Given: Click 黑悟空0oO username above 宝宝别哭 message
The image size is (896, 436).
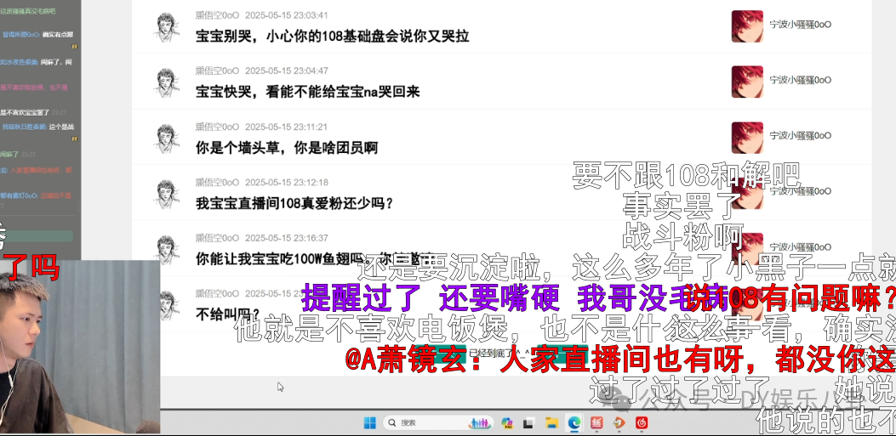Looking at the screenshot, I should pyautogui.click(x=217, y=15).
